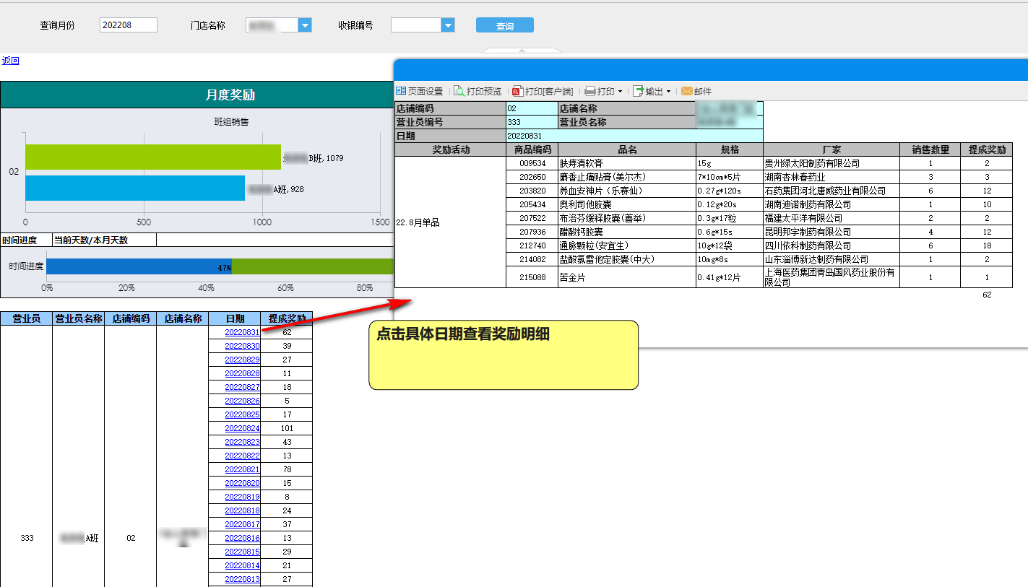Expand the 输出 dropdown arrow

pos(668,92)
